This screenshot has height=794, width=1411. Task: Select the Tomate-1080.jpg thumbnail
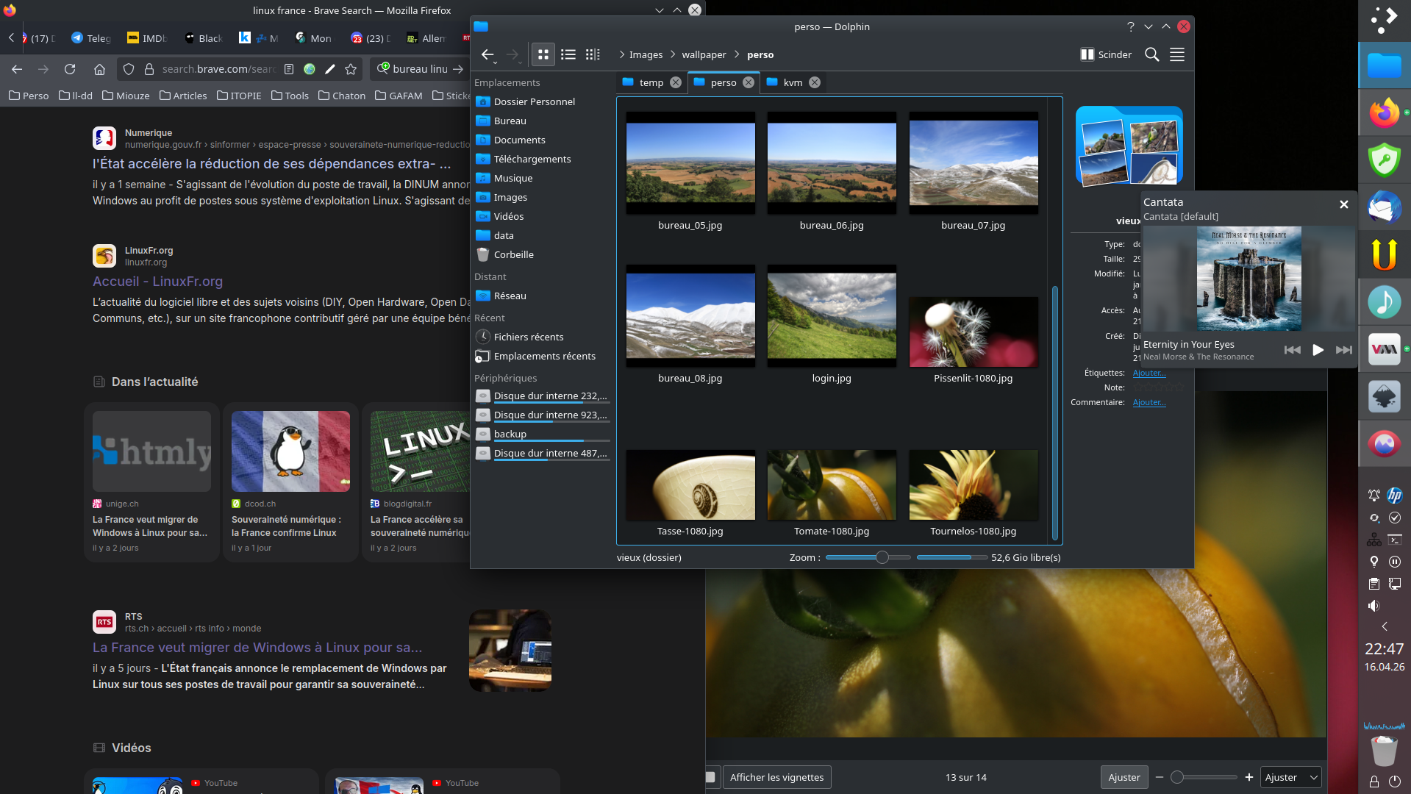(832, 486)
